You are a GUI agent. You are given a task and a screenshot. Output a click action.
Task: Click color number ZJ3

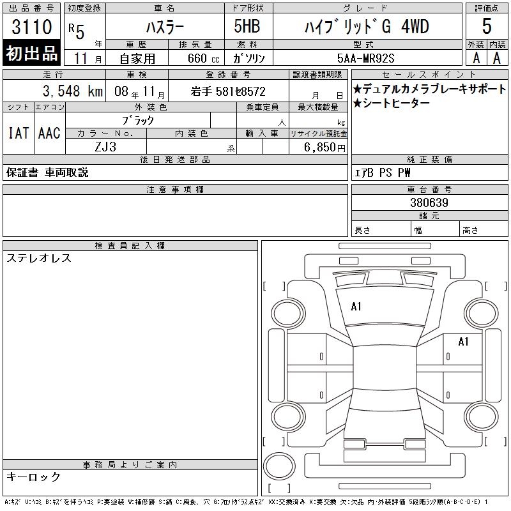click(105, 147)
